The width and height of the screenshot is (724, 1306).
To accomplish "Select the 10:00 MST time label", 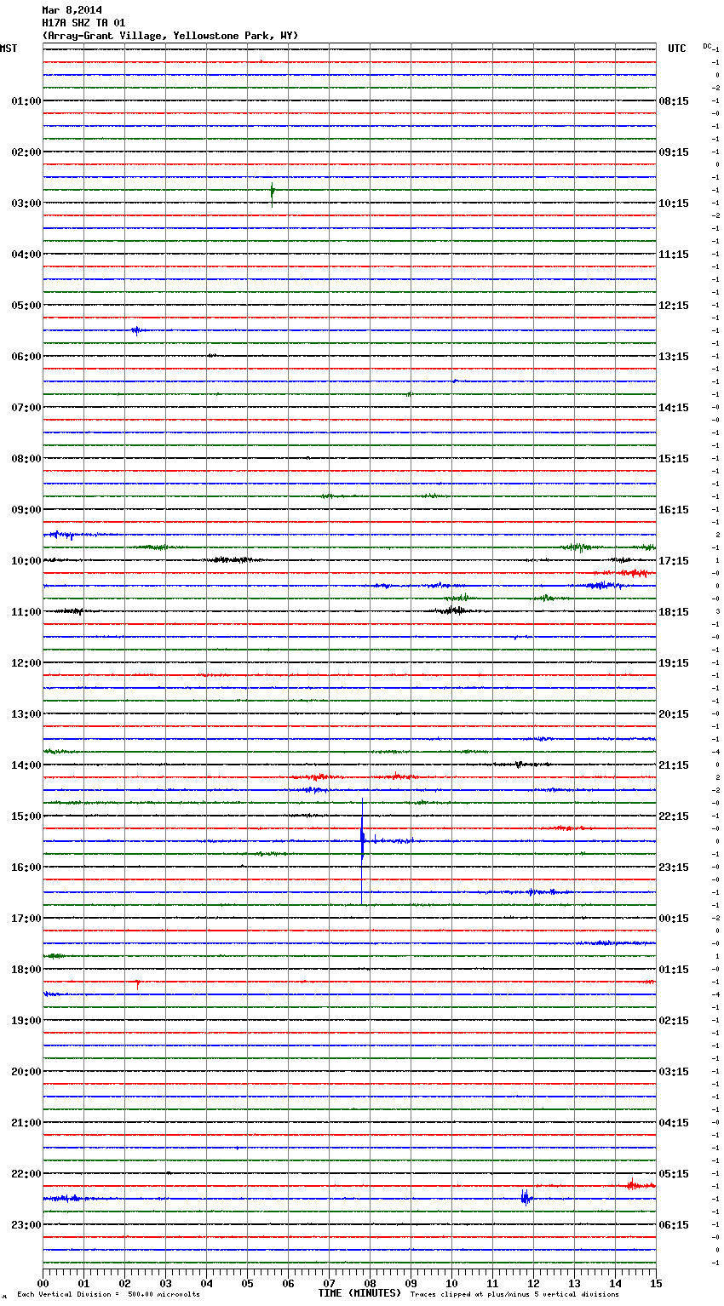I will (26, 561).
